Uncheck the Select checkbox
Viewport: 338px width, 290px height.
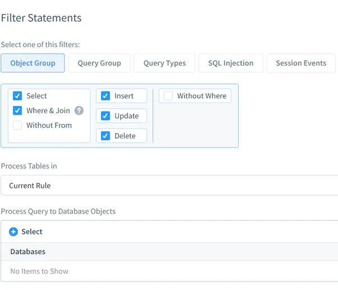(x=17, y=96)
